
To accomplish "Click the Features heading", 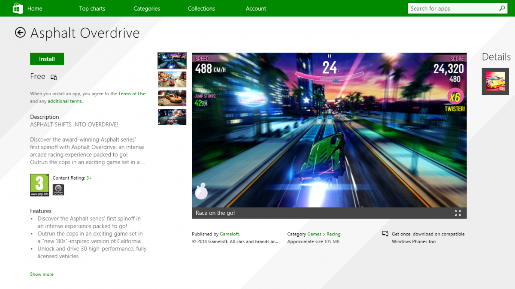I will [x=41, y=211].
